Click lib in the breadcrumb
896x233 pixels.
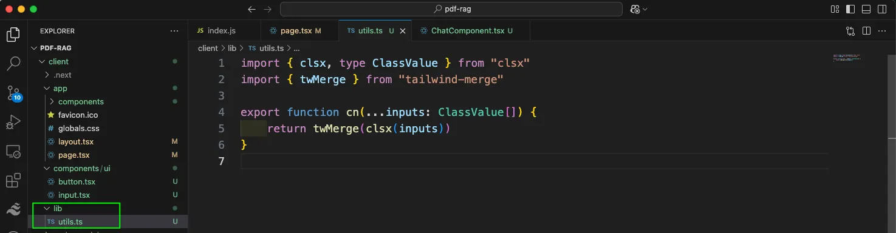coord(233,48)
